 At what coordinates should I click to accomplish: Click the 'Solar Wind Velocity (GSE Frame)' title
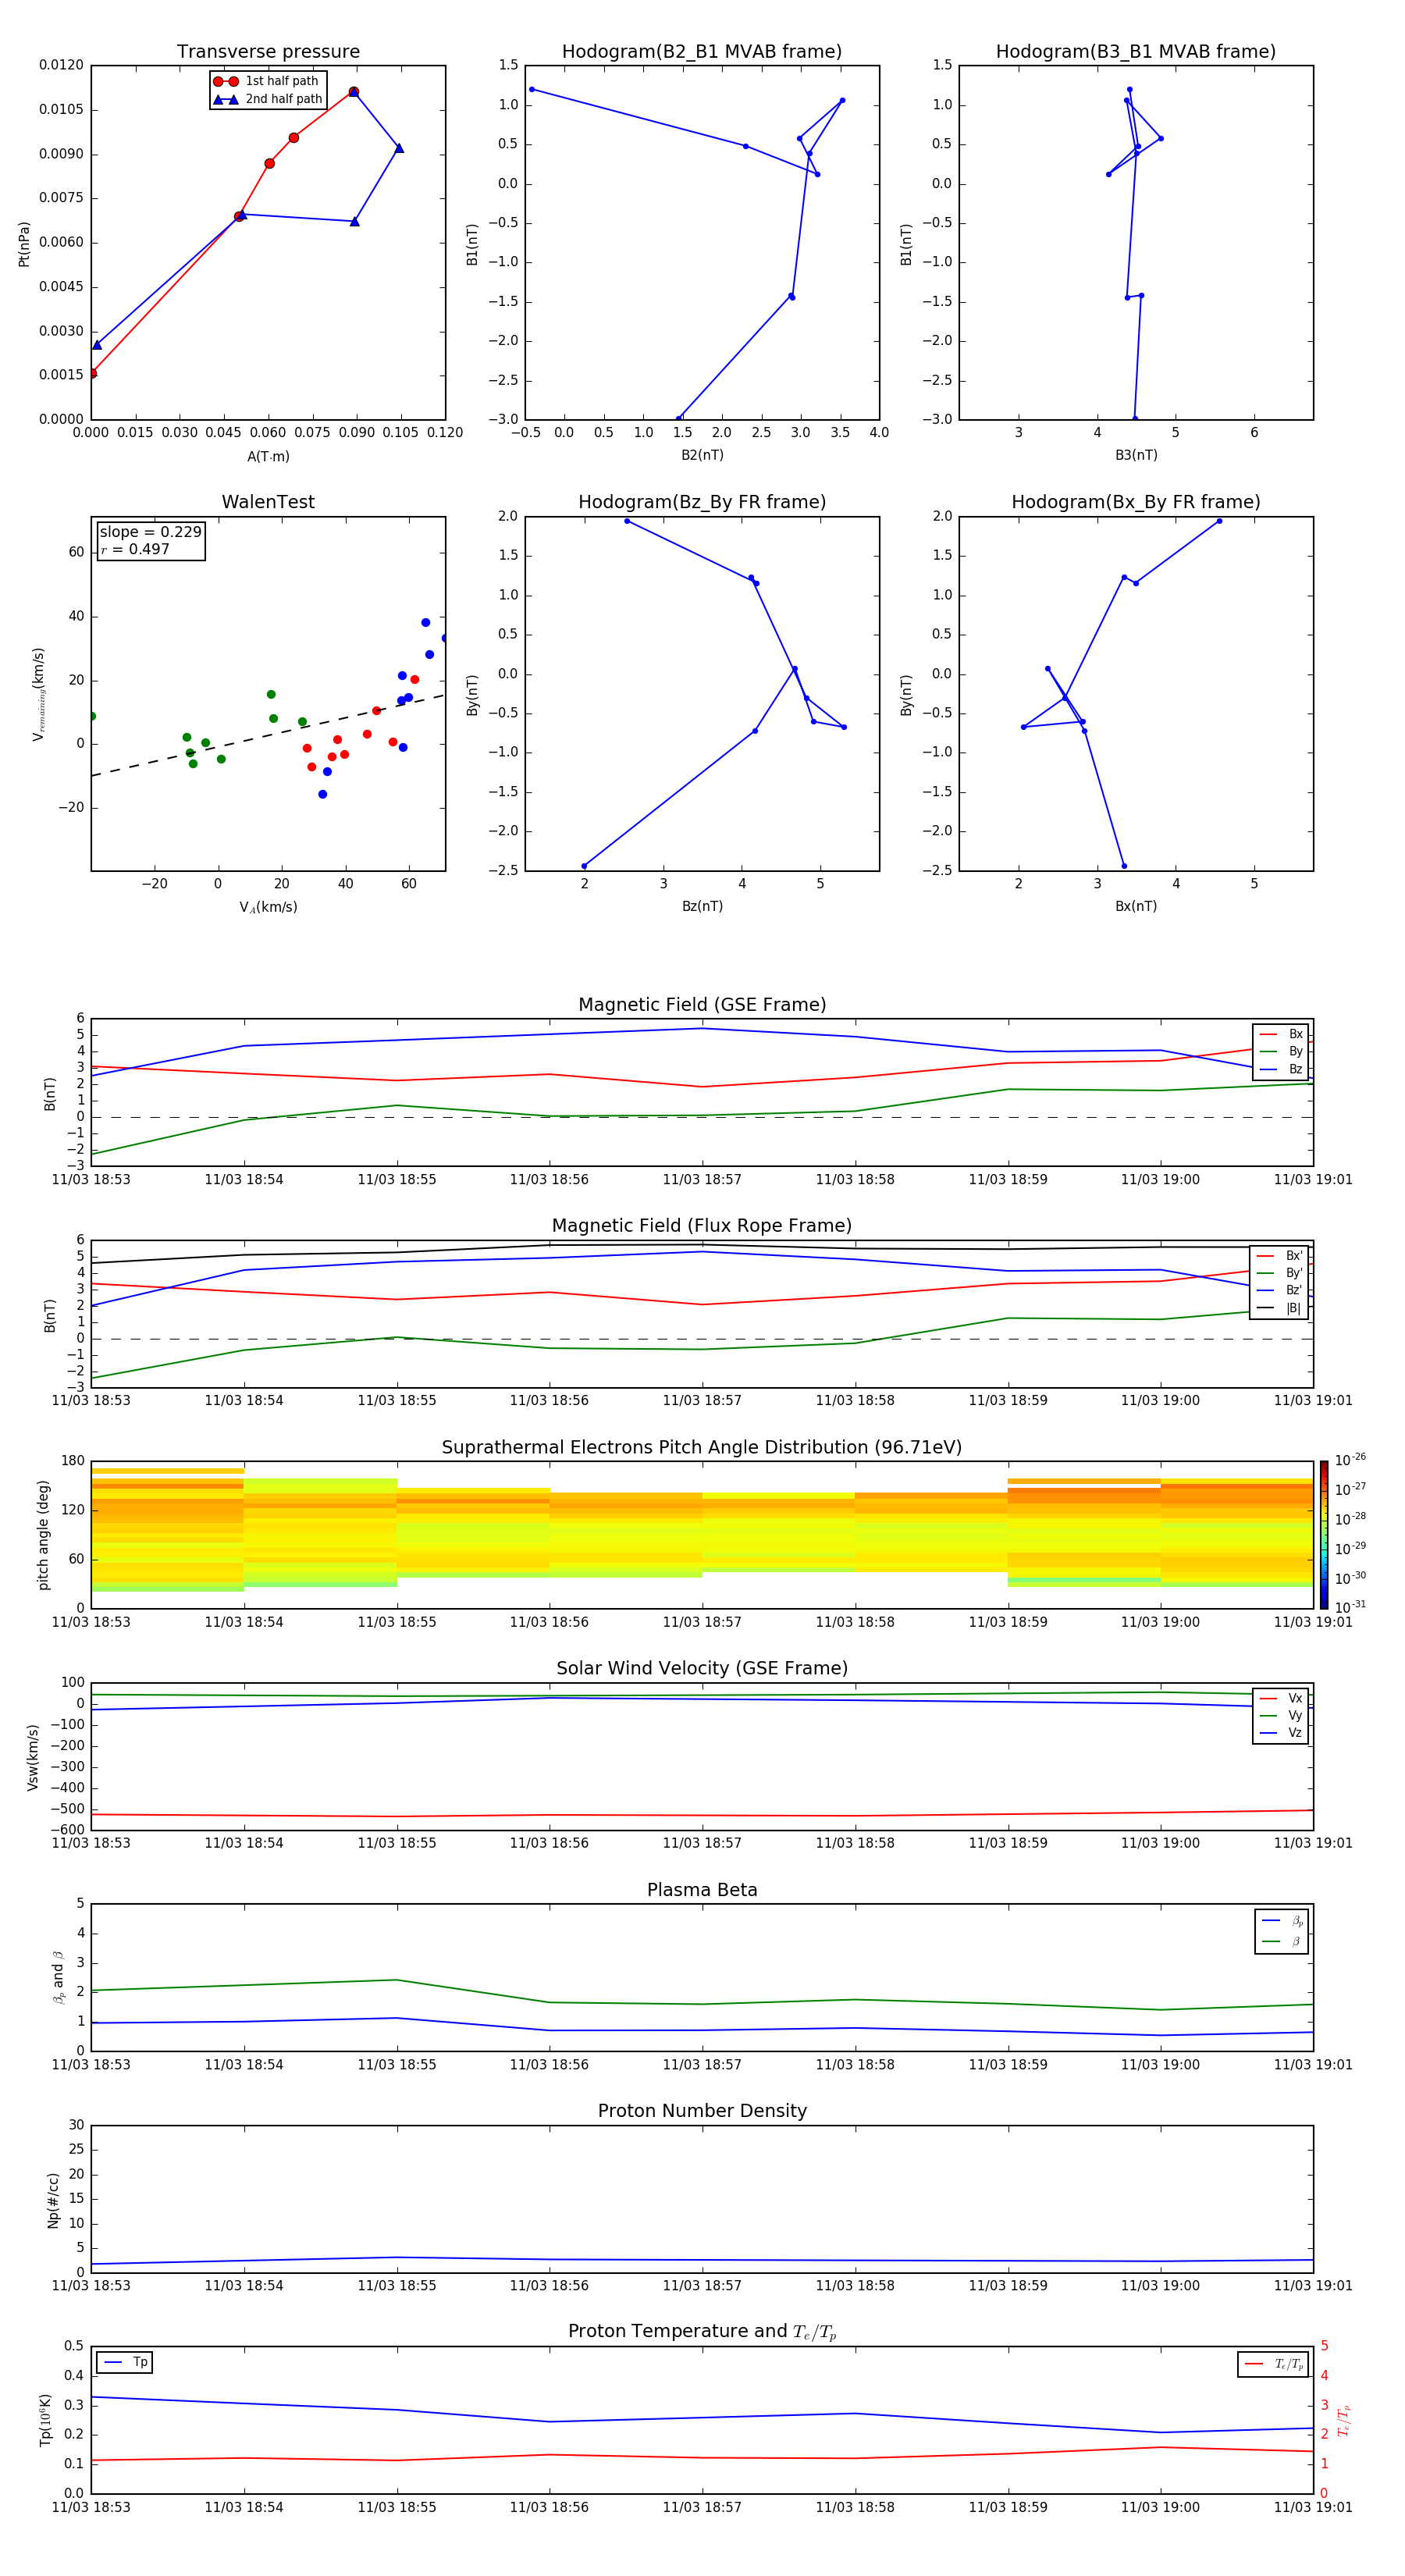[x=702, y=1669]
